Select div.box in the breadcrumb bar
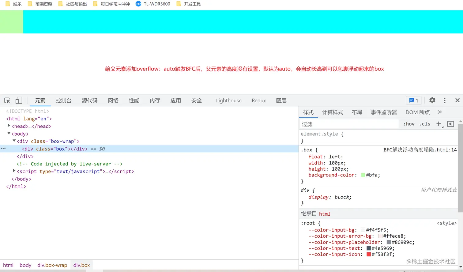Image resolution: width=463 pixels, height=272 pixels. [x=81, y=265]
